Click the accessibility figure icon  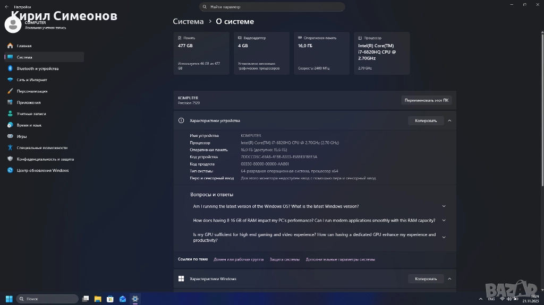(10, 147)
